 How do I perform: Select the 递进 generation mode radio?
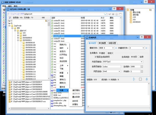(100, 53)
